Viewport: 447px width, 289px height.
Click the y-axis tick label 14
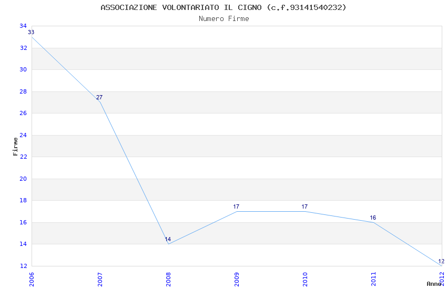click(x=23, y=244)
